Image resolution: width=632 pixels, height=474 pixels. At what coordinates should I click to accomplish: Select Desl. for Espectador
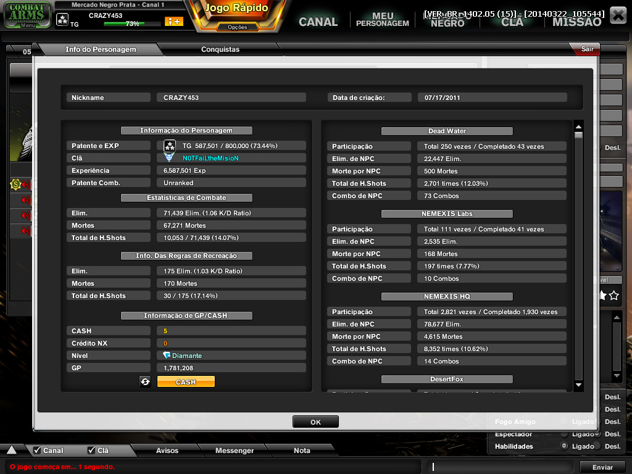coord(597,434)
